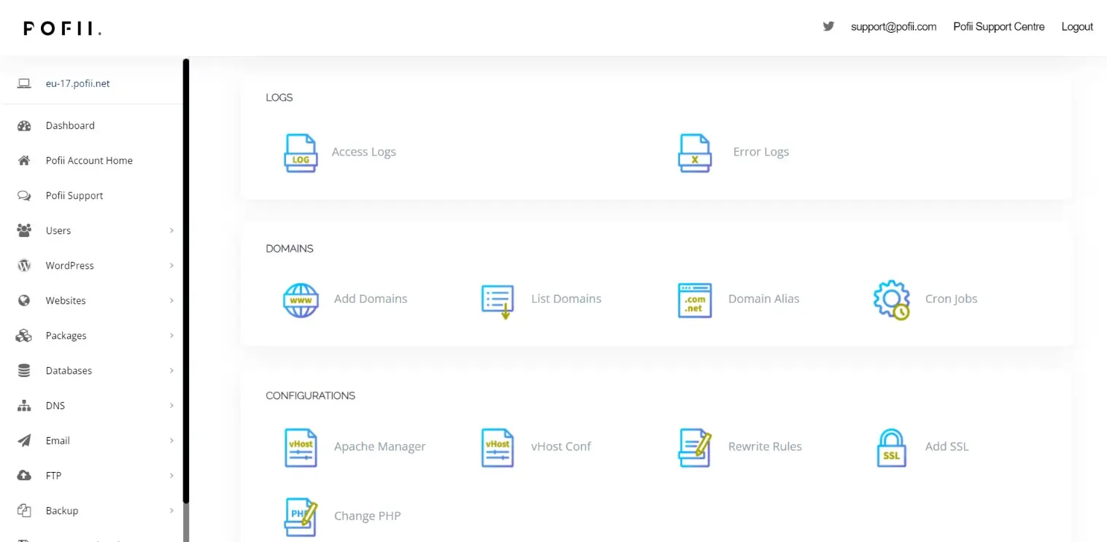
Task: Expand the DNS submenu chevron
Action: (171, 406)
